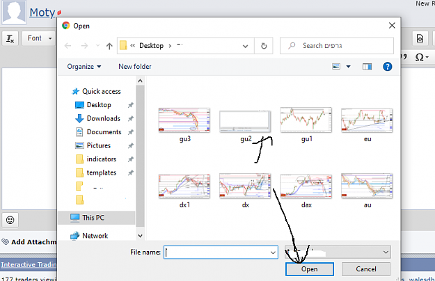Click the Downloads blue arrow icon
The height and width of the screenshot is (281, 435).
[79, 119]
